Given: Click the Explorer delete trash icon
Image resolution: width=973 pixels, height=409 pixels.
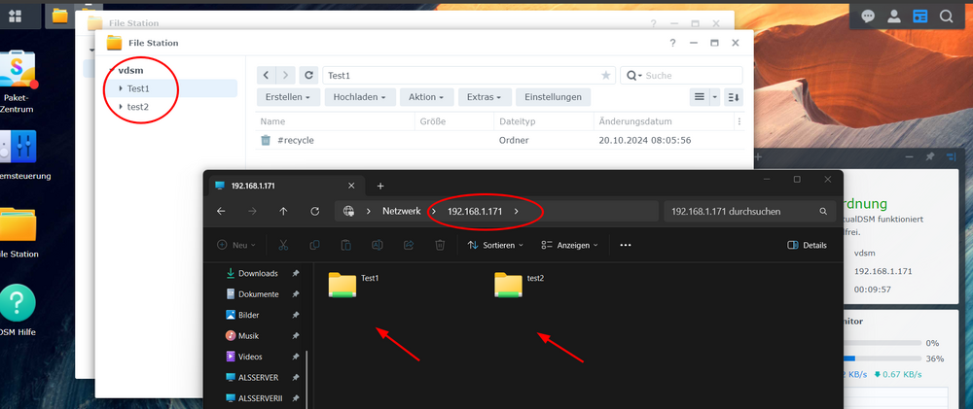Looking at the screenshot, I should tap(440, 245).
